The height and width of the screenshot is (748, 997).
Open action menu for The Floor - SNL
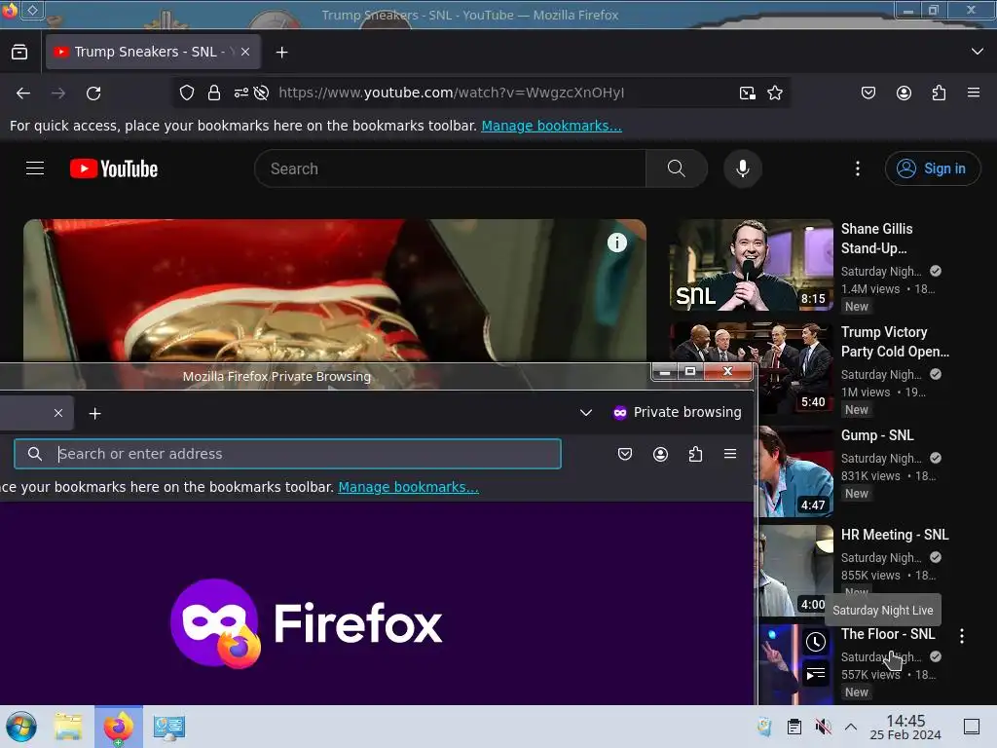coord(962,635)
